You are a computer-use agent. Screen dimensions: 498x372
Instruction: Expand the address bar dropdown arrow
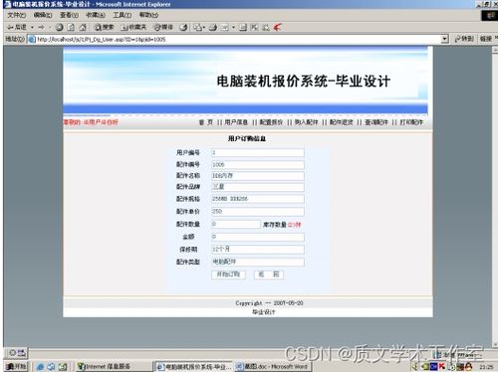click(444, 39)
